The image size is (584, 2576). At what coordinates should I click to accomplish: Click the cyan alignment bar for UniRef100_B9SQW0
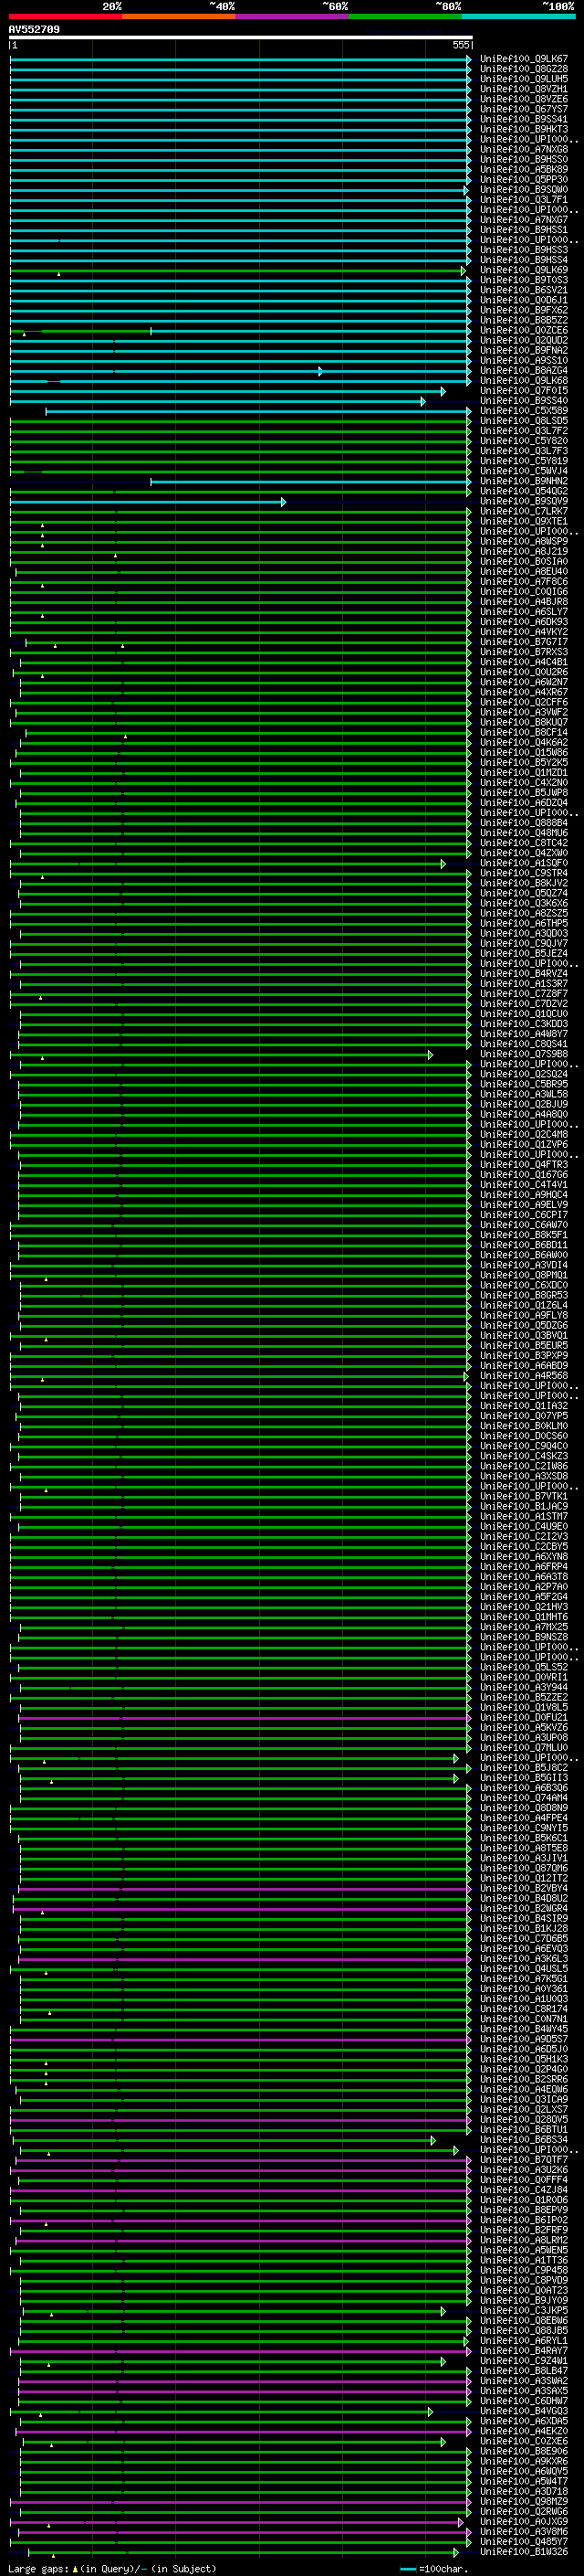point(238,190)
